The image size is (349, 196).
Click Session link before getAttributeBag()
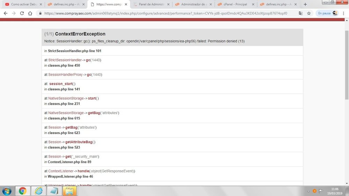coord(54,142)
